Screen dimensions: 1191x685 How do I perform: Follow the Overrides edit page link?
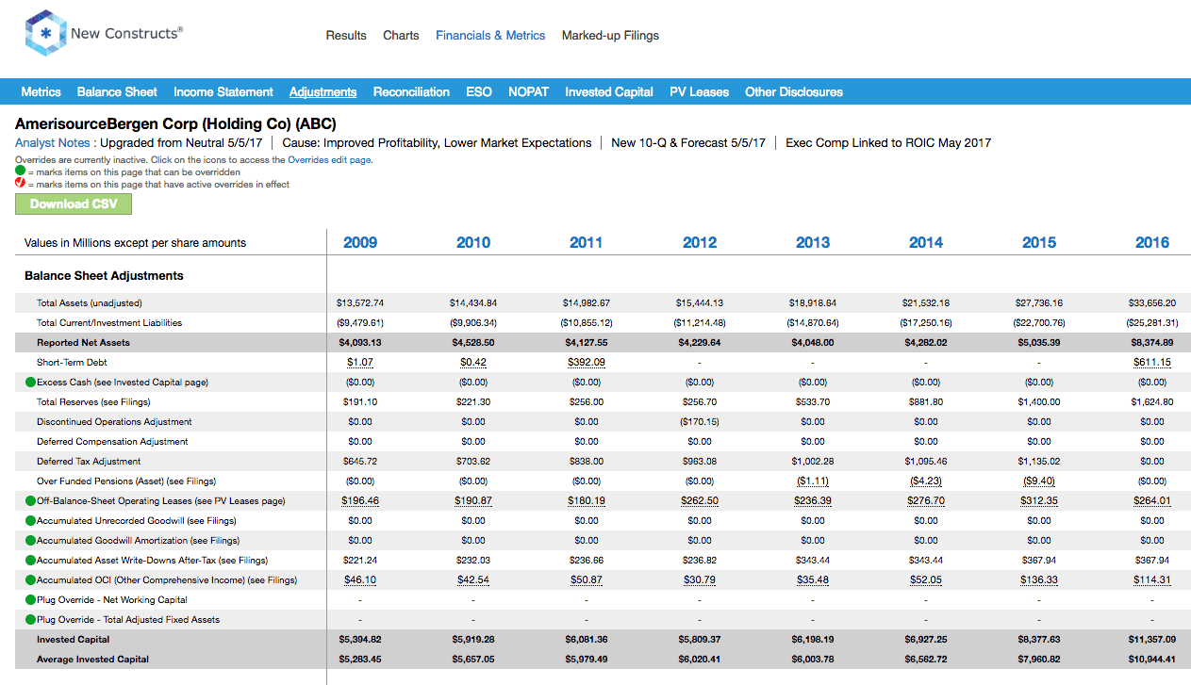(x=329, y=160)
